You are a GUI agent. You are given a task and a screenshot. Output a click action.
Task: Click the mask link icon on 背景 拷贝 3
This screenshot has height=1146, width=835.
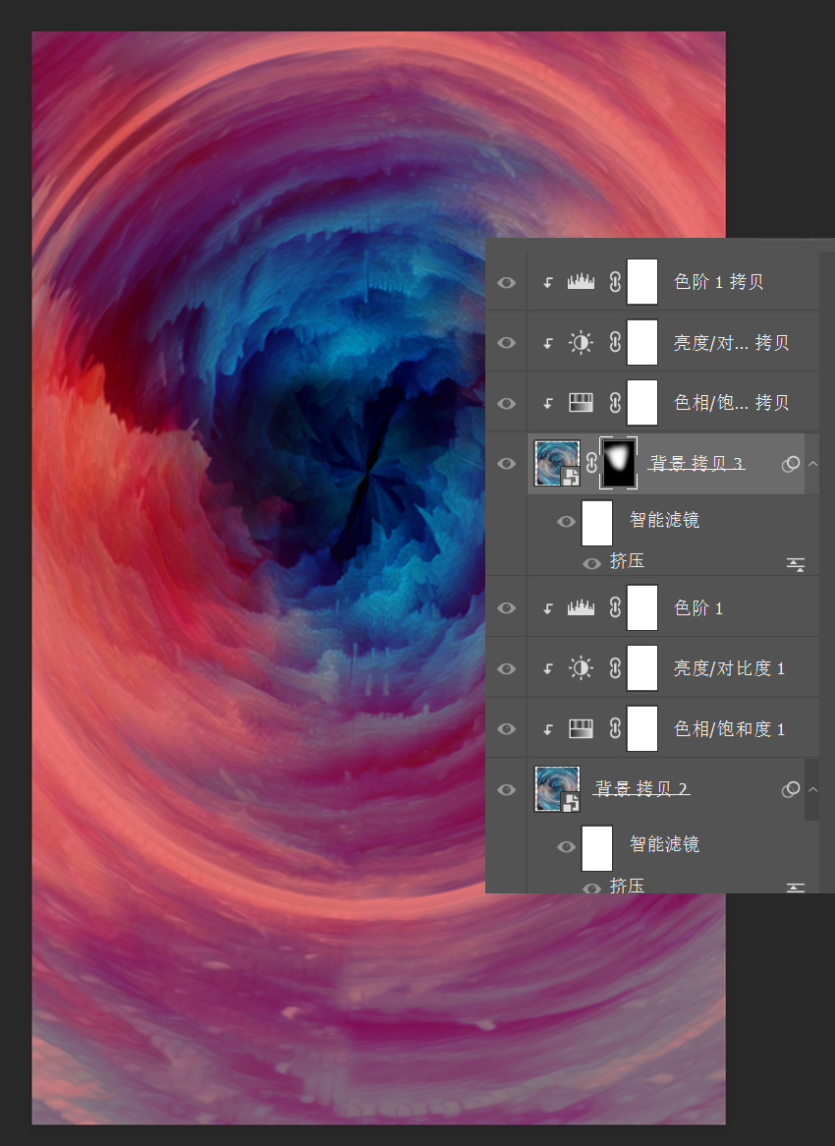click(x=591, y=463)
